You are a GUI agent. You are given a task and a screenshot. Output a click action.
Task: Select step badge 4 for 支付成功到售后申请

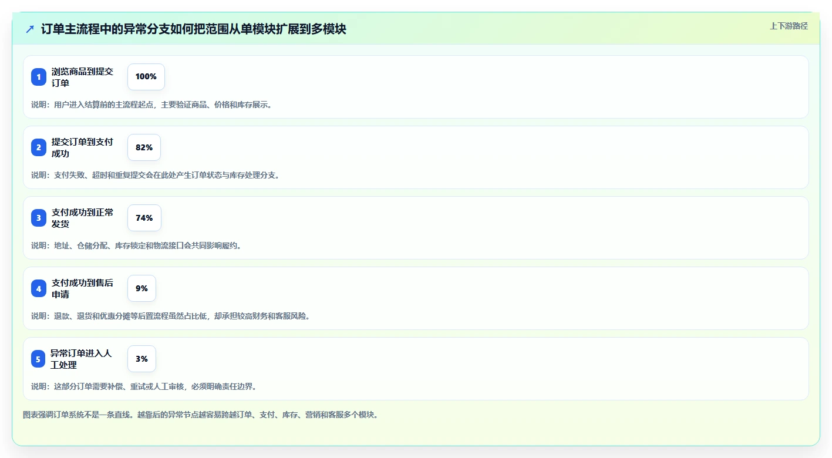(x=39, y=288)
